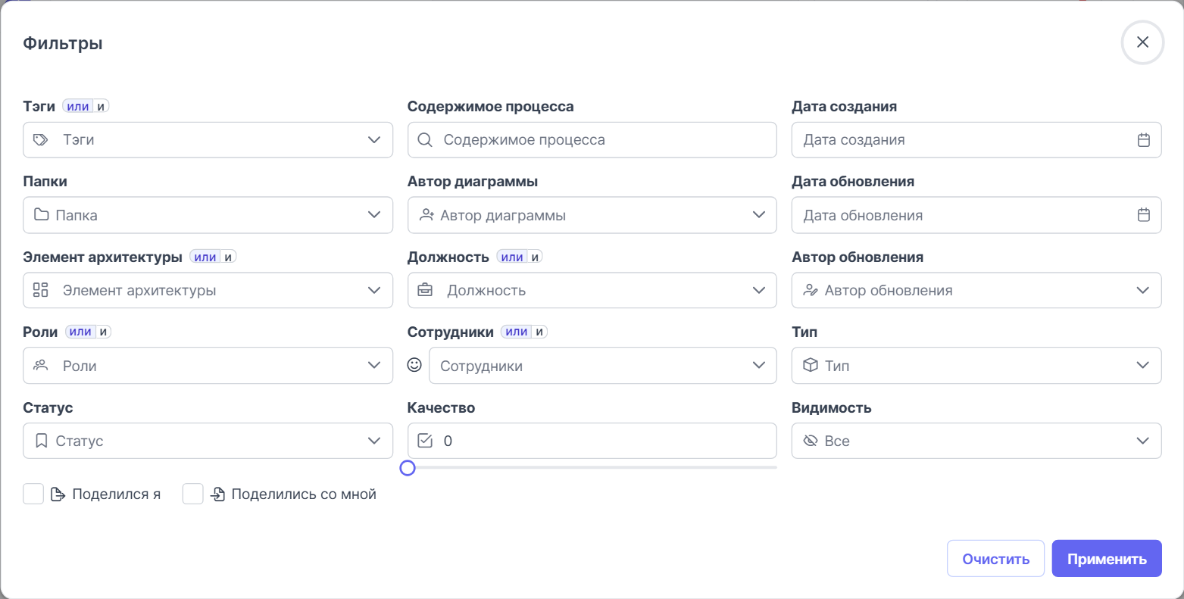Click the grid icon in Элемент архитектуры field

point(41,290)
